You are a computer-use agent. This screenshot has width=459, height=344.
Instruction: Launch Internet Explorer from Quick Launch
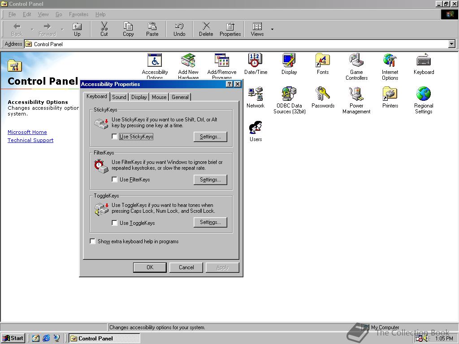tap(46, 339)
